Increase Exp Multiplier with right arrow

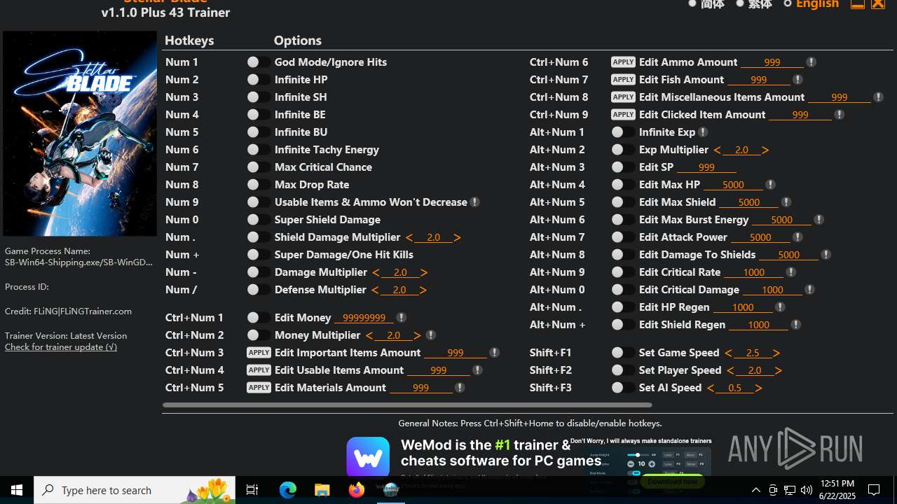(765, 150)
